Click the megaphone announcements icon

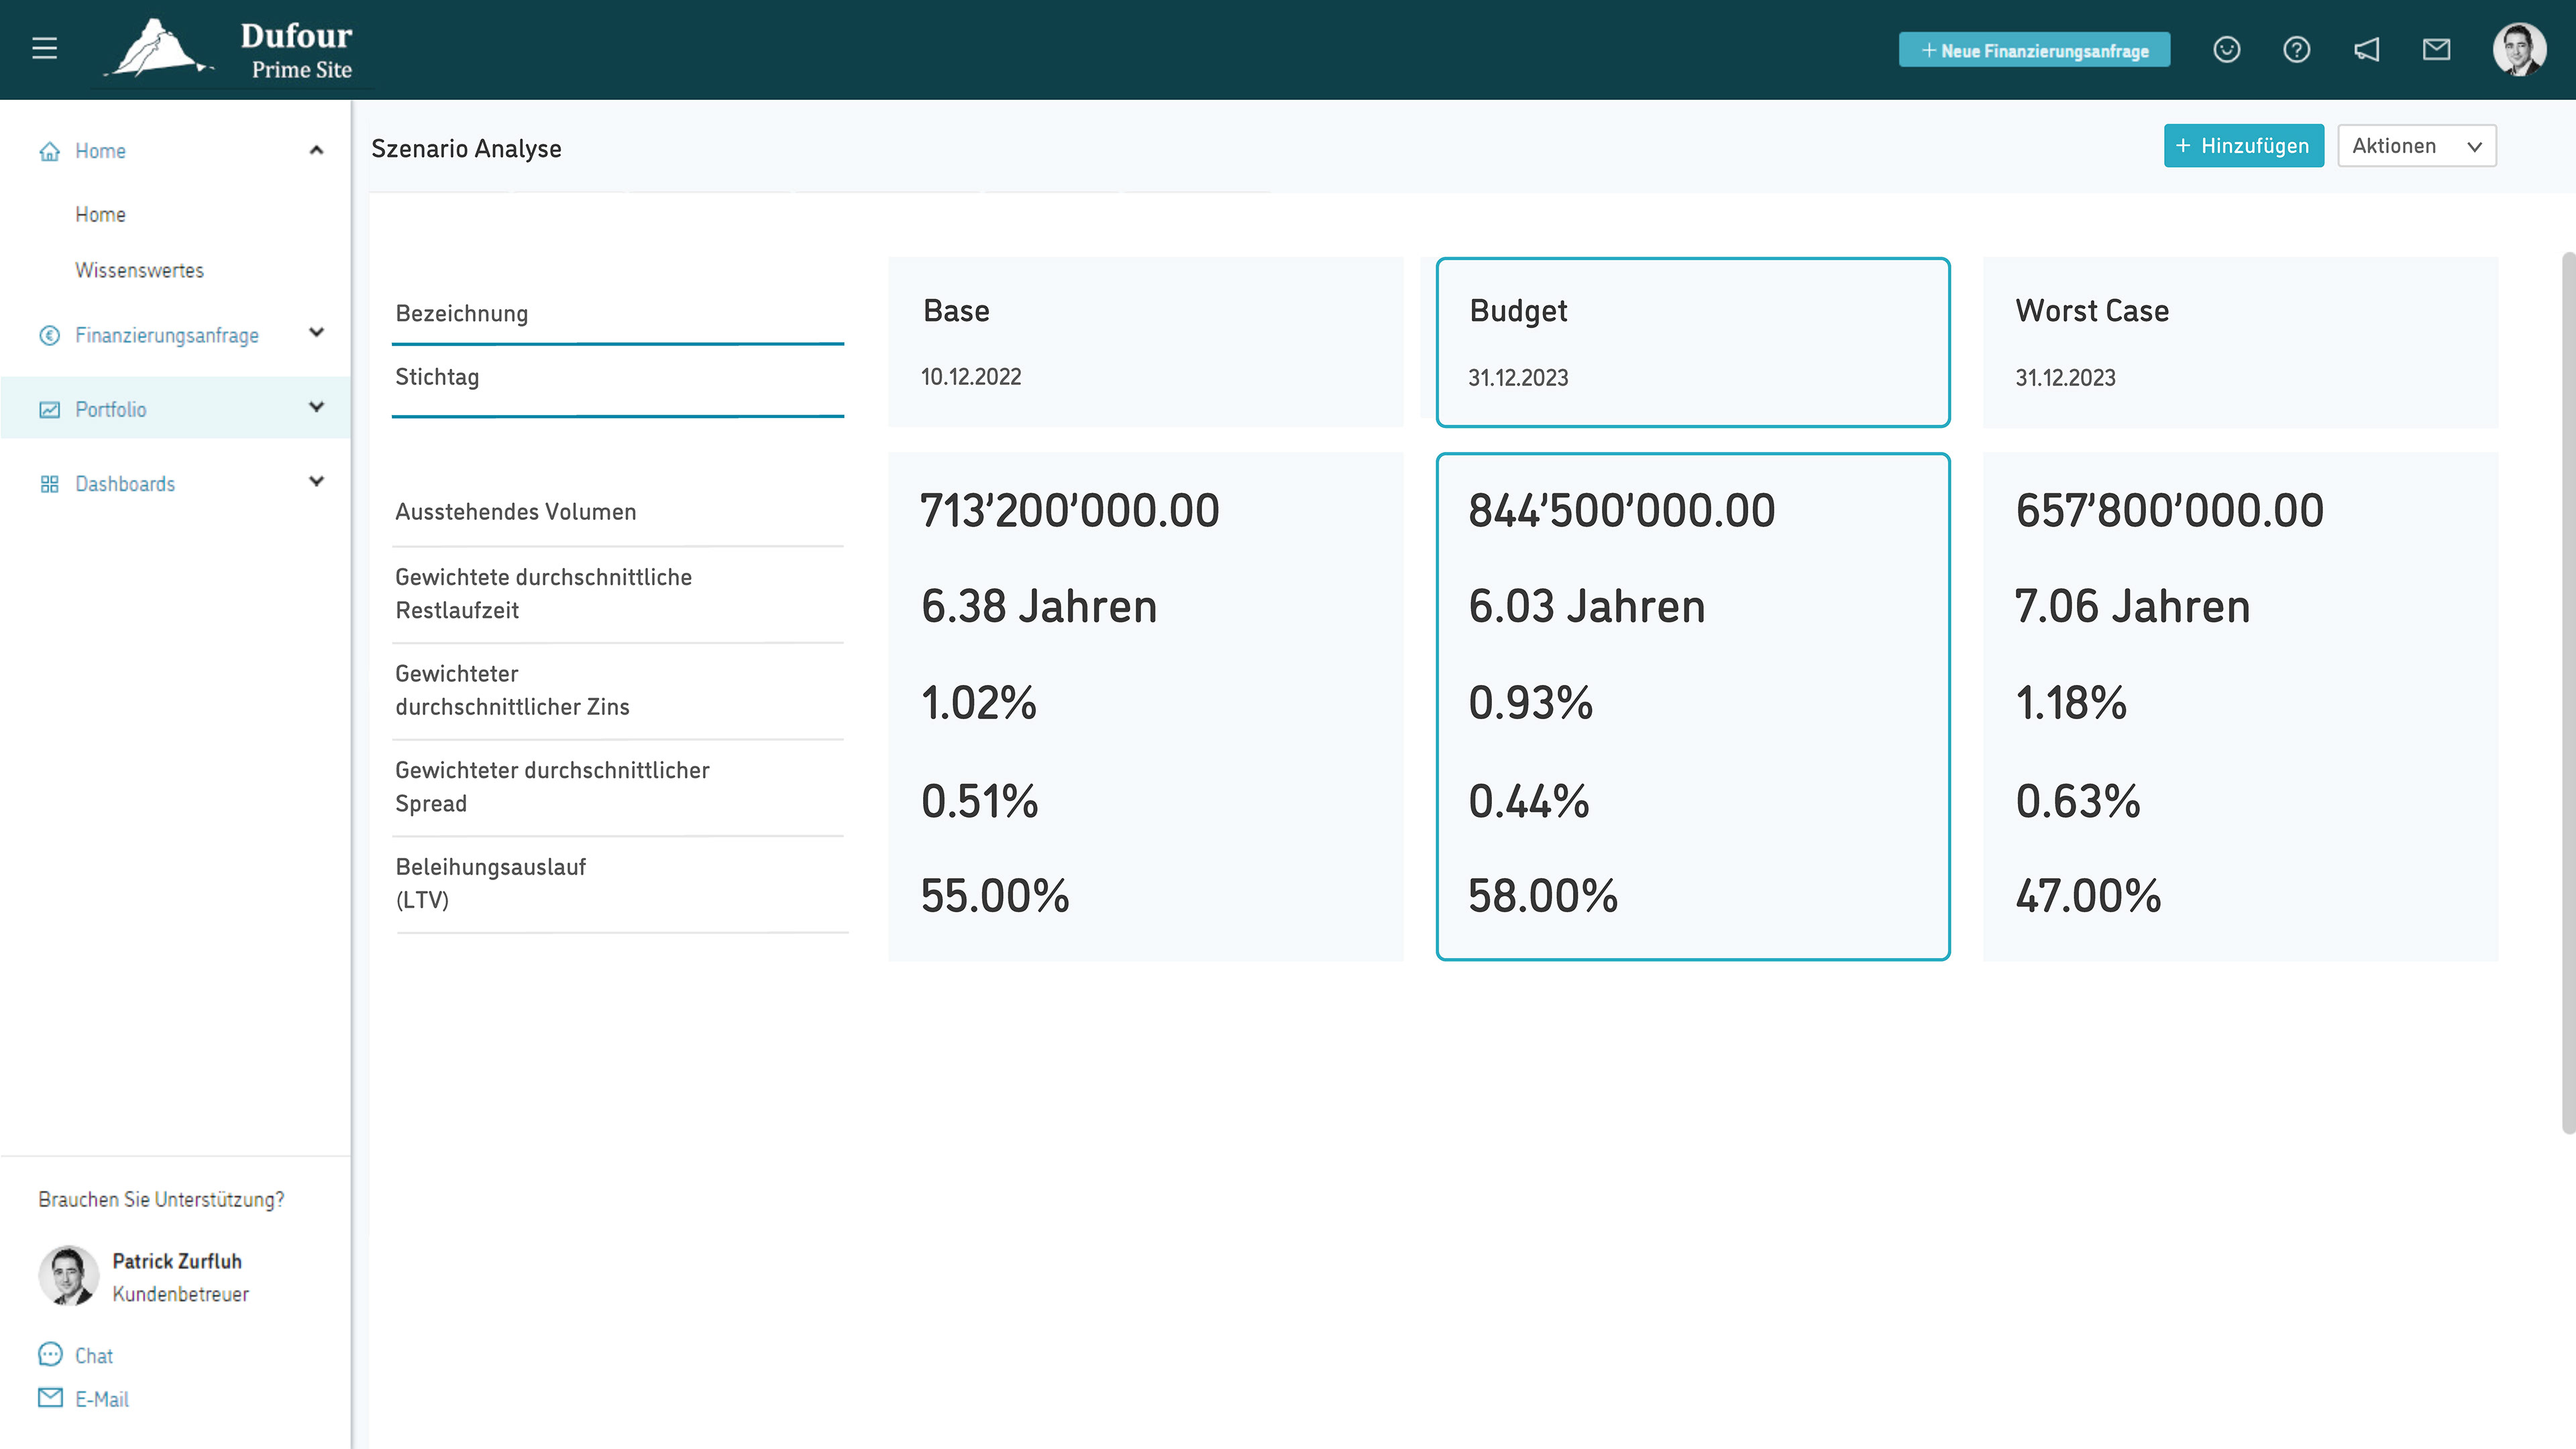coord(2366,49)
